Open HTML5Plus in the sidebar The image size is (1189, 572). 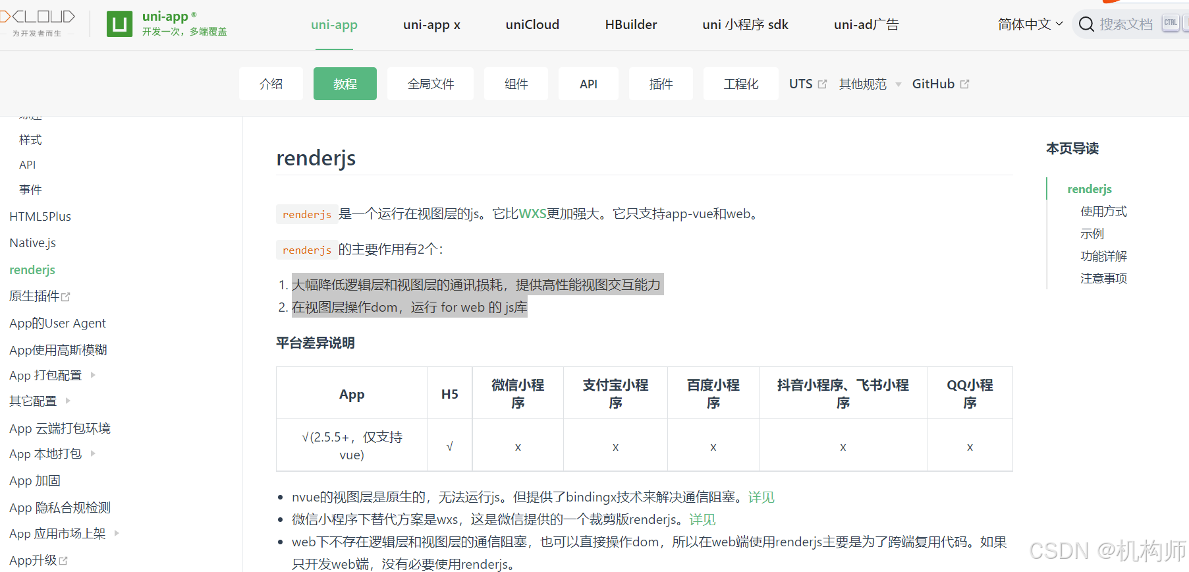click(40, 216)
